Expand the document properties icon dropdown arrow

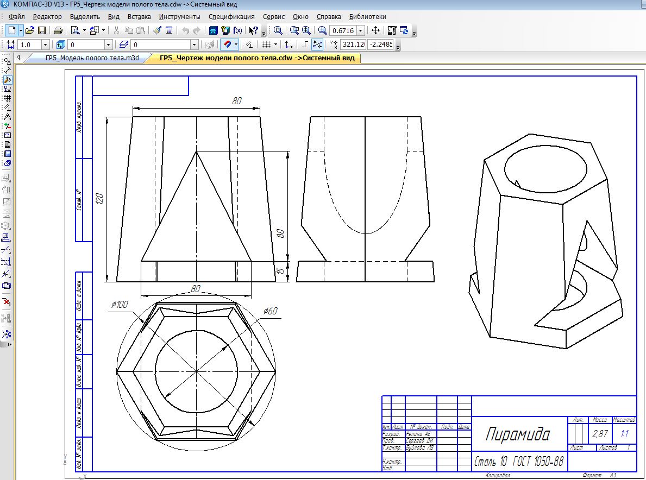tap(103, 30)
